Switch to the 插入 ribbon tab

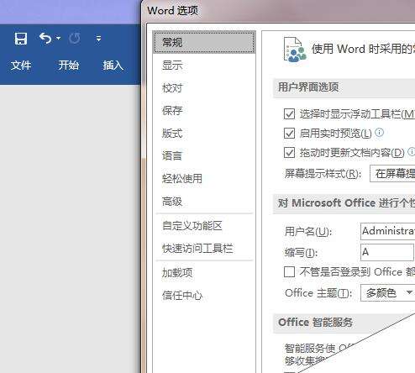tap(113, 66)
